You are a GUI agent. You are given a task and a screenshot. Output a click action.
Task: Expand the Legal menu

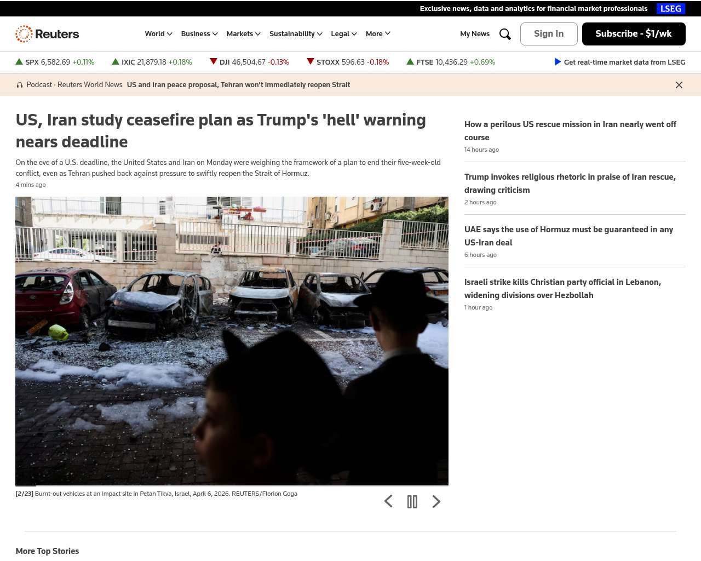pyautogui.click(x=344, y=34)
